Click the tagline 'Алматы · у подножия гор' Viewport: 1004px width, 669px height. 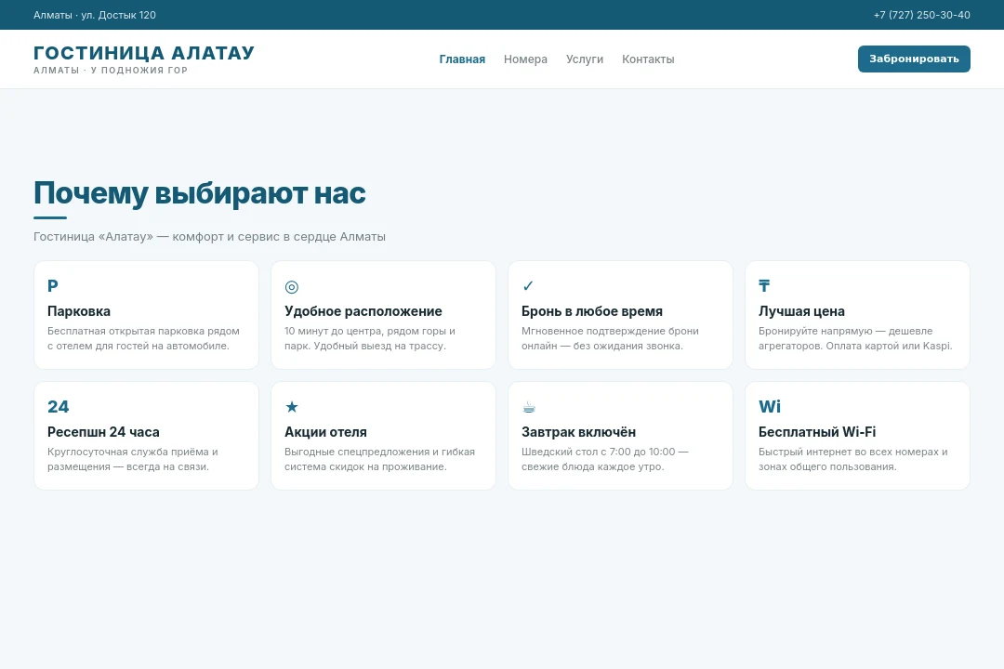(x=111, y=71)
